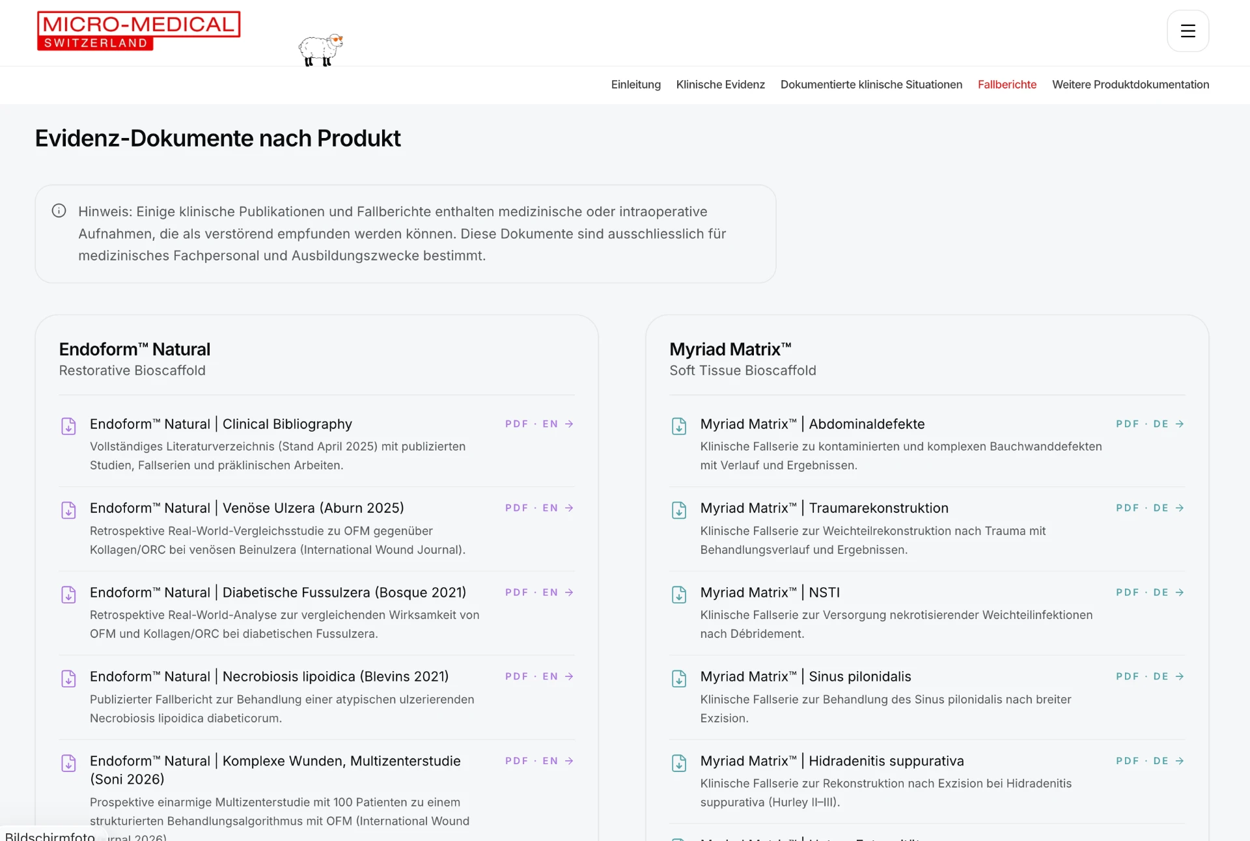Click download icon for Sinus pilonidalis document

point(679,678)
